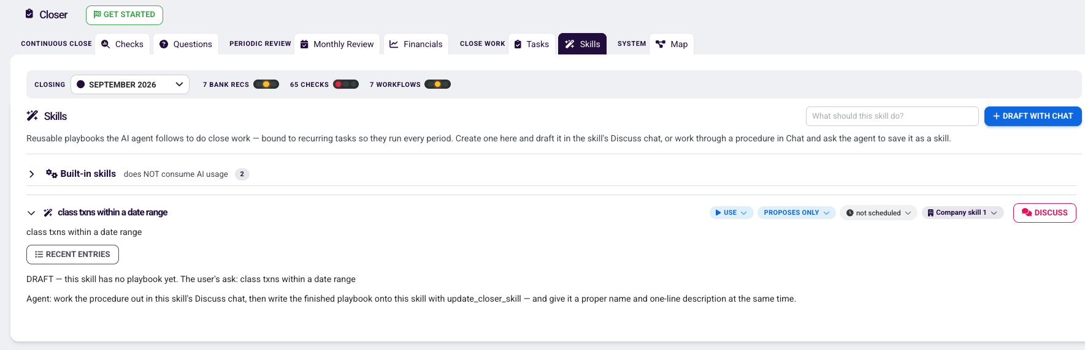Switch to the Monthly Review tab
The width and height of the screenshot is (1085, 350).
[x=337, y=44]
